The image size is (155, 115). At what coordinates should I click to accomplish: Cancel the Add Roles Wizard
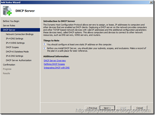point(139,108)
